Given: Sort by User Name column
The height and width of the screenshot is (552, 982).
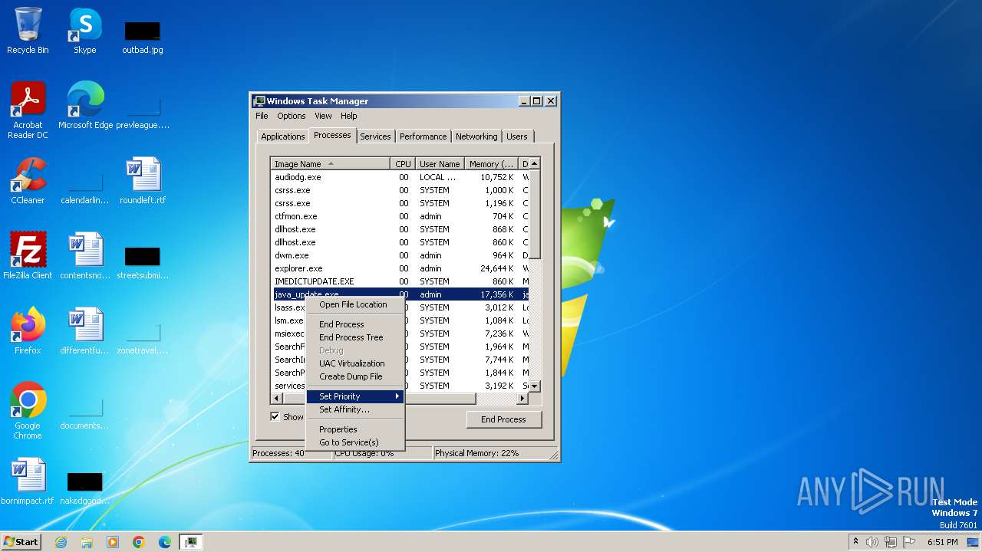Looking at the screenshot, I should [x=440, y=164].
